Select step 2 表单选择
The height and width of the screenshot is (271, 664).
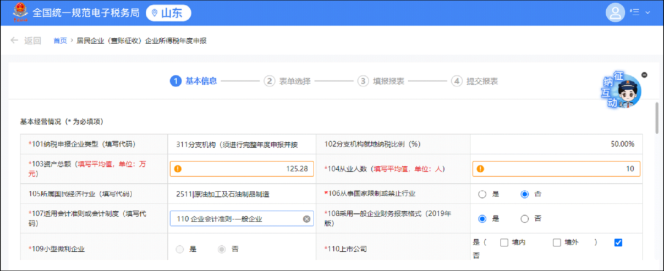(287, 81)
